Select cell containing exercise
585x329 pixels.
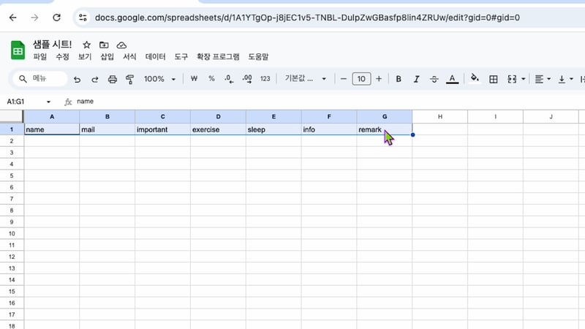tap(218, 129)
